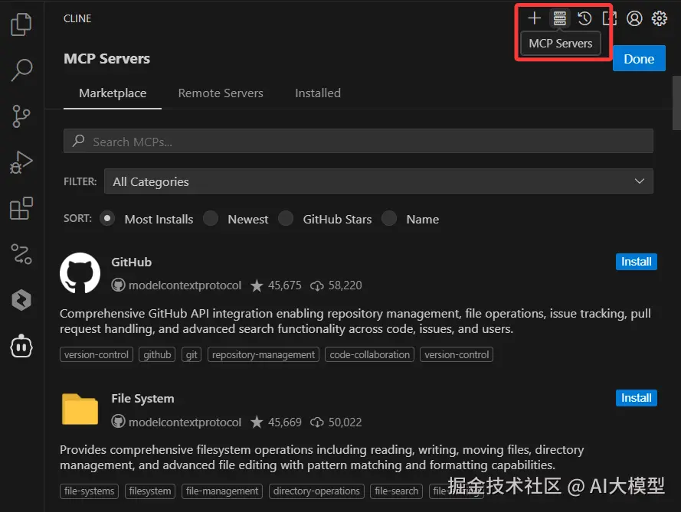
Task: Open the GitHub server title
Action: pos(132,262)
